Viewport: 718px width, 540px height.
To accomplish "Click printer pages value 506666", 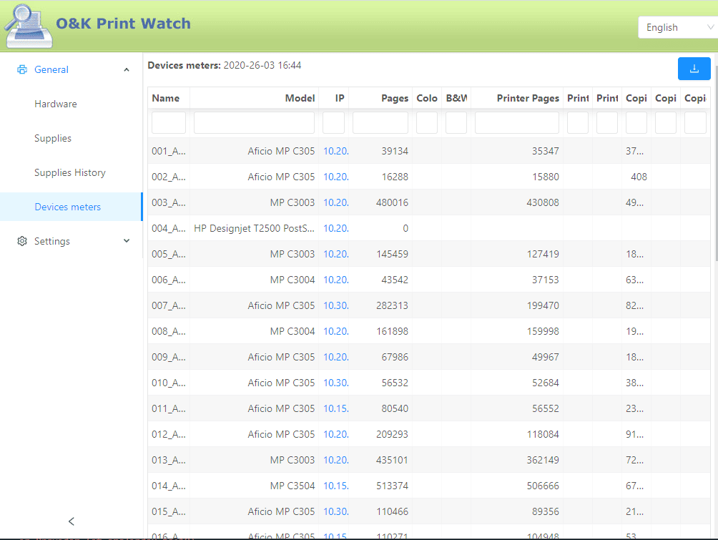I will click(543, 486).
